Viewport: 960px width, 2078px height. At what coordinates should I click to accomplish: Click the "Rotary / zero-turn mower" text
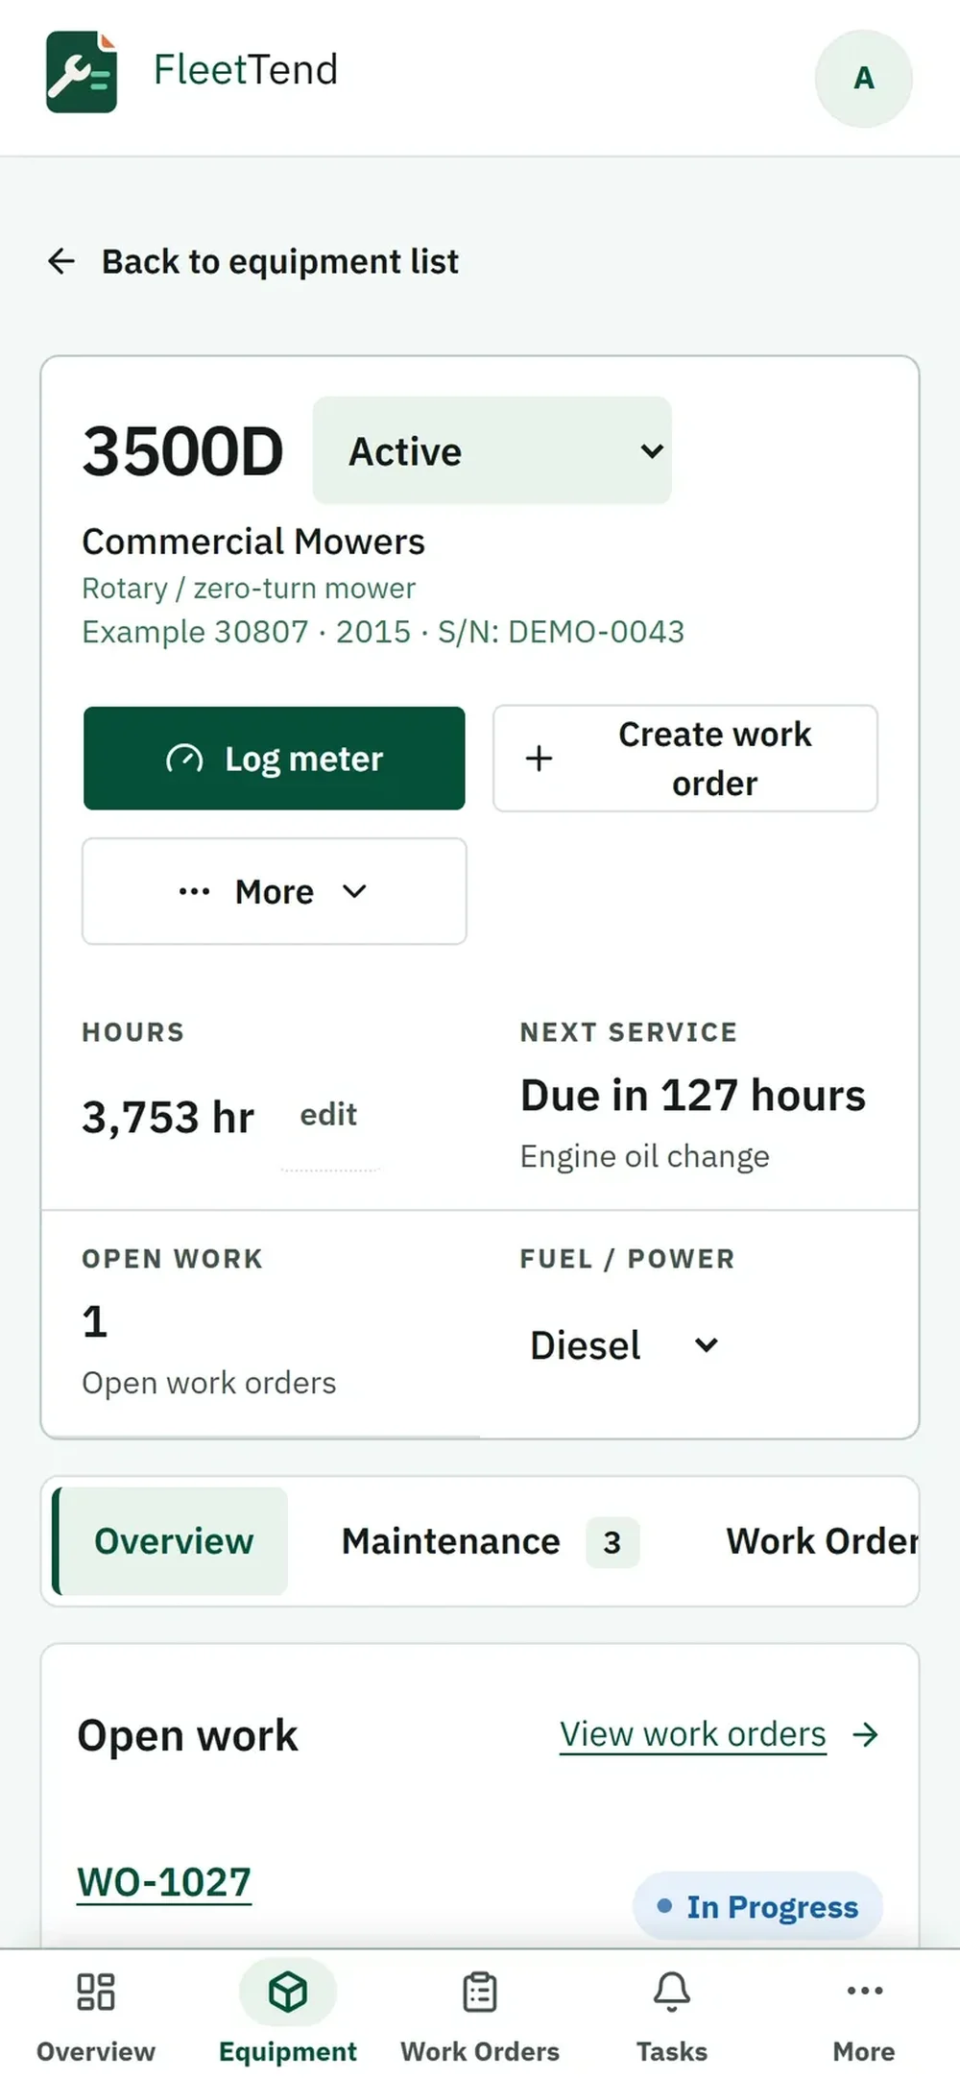(x=249, y=588)
